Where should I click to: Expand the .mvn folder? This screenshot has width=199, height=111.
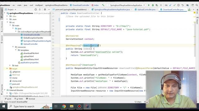(x=7, y=19)
